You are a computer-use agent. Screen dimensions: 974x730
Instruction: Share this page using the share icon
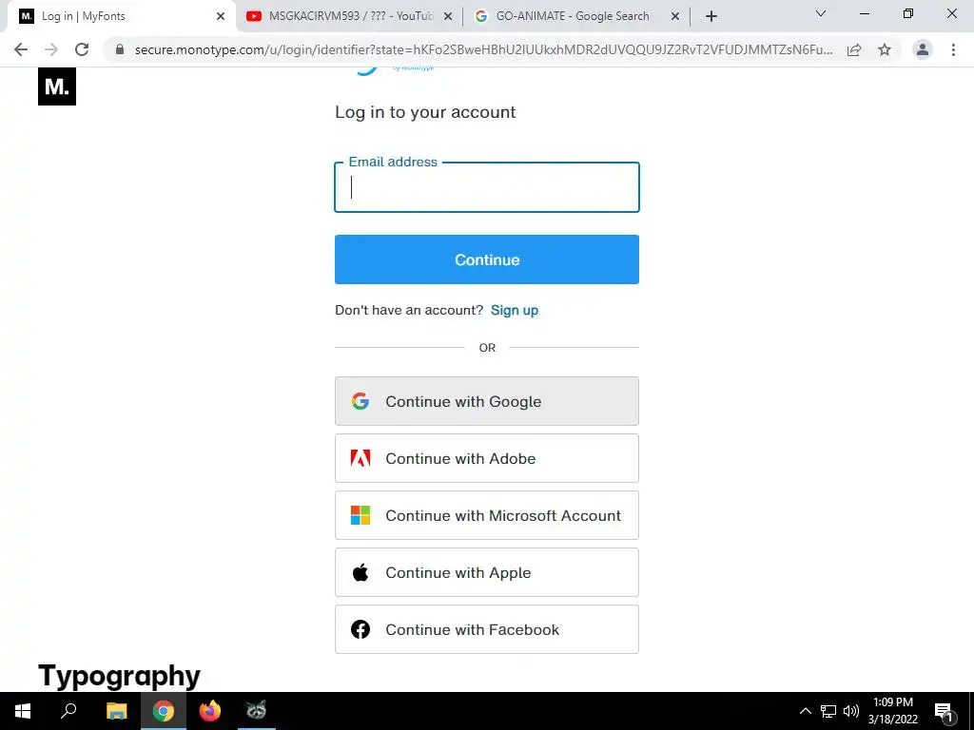point(854,49)
